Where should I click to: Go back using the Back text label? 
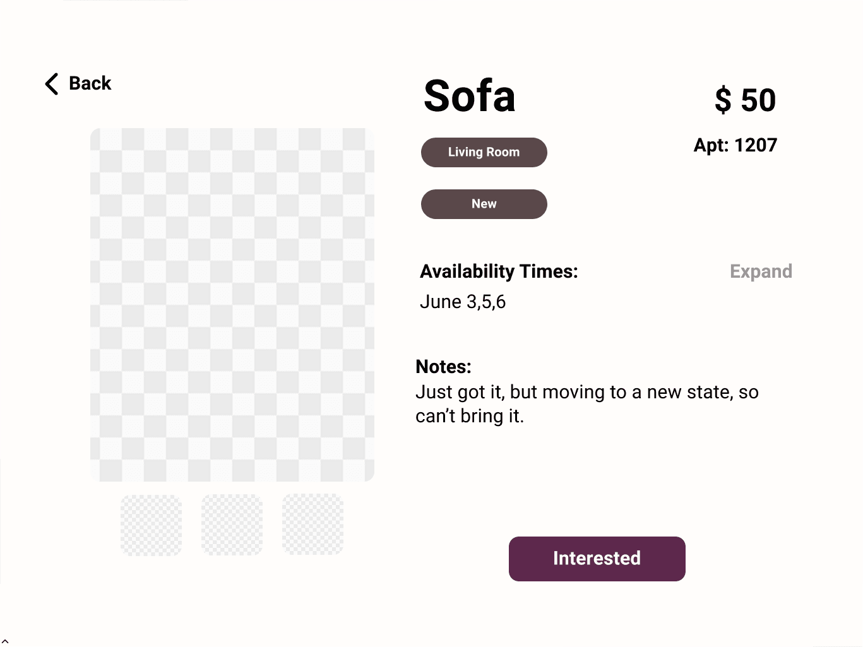(x=90, y=83)
